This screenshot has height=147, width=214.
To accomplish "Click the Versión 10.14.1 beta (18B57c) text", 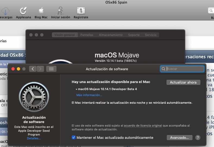I will pyautogui.click(x=116, y=61).
